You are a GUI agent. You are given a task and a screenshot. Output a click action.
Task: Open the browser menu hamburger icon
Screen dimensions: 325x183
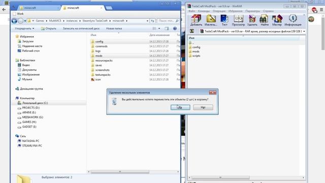[321, 10]
